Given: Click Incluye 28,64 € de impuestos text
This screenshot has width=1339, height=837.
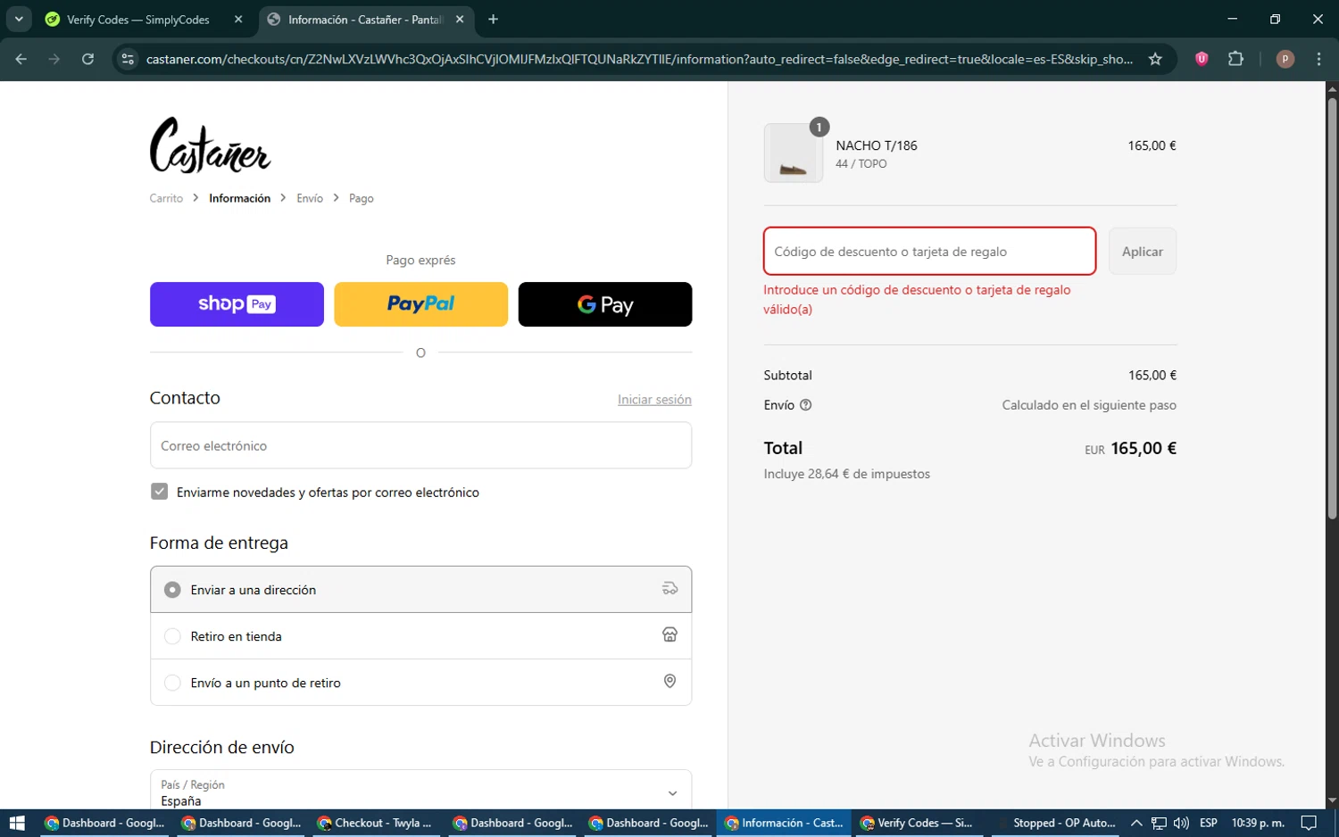Looking at the screenshot, I should [x=847, y=474].
